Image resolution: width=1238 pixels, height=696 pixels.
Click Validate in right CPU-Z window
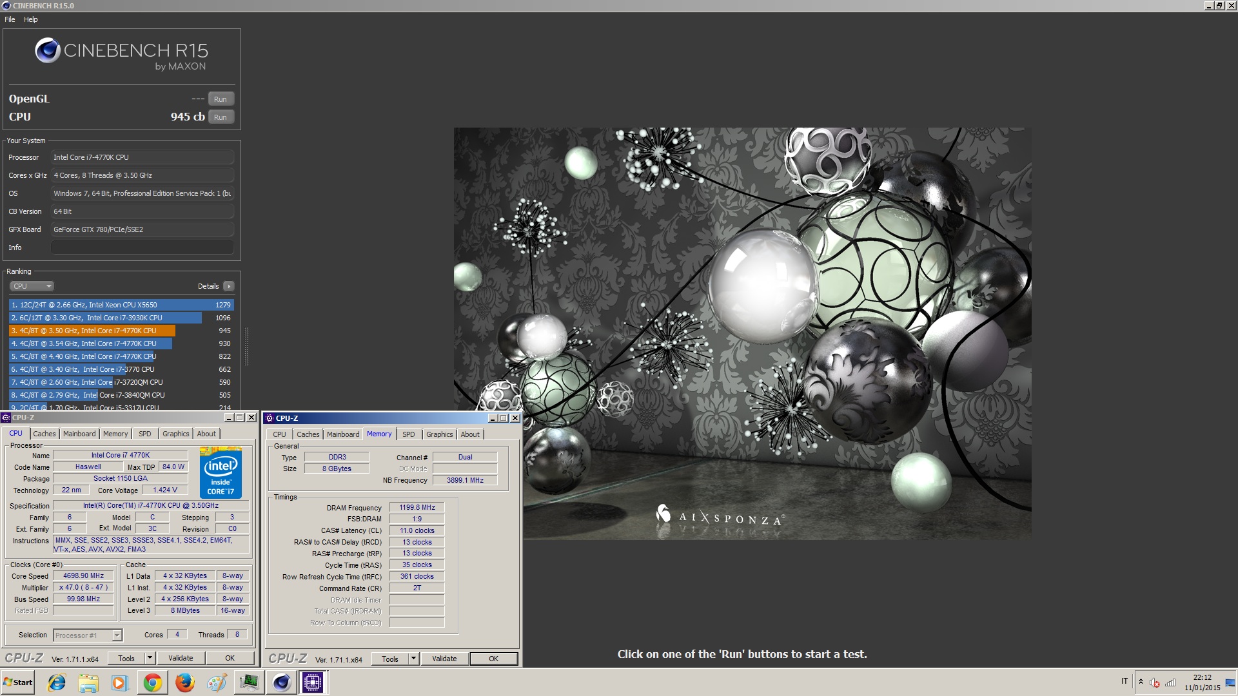[444, 659]
